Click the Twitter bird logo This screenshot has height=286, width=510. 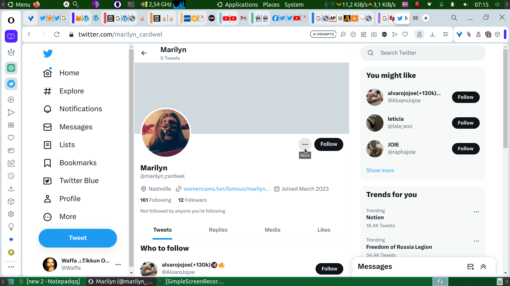coord(48,53)
